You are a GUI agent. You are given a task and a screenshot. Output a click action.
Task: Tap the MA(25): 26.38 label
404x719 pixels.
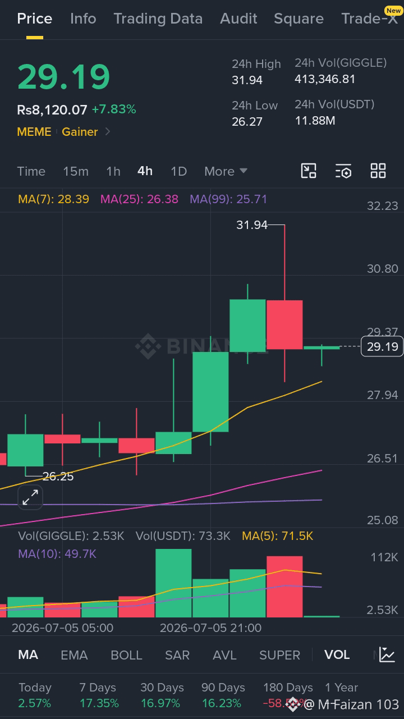[139, 199]
